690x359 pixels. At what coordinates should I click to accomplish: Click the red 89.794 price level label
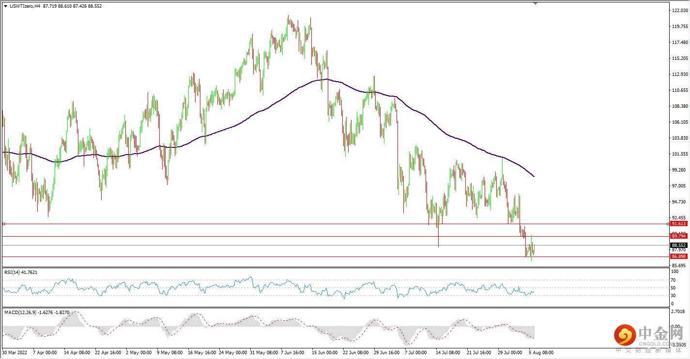pos(679,236)
